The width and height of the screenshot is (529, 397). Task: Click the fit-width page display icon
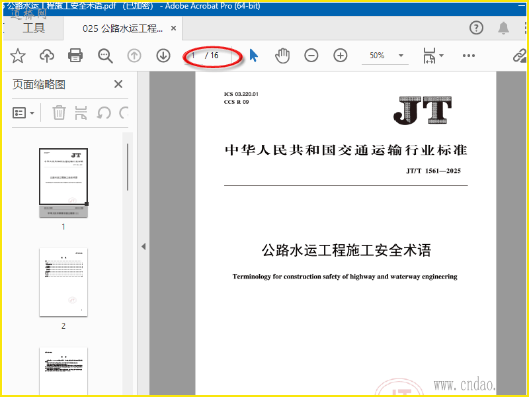click(x=429, y=56)
